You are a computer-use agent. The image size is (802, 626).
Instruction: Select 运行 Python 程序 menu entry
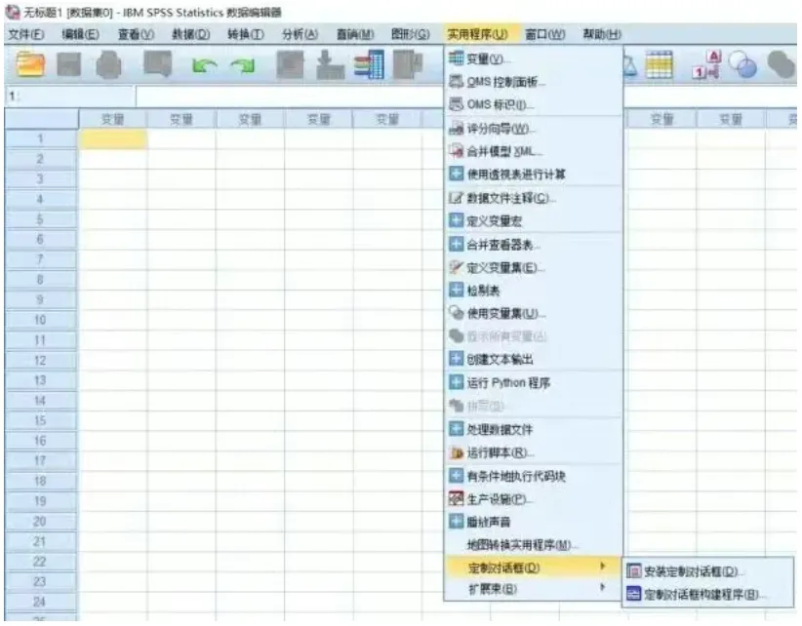click(x=533, y=383)
